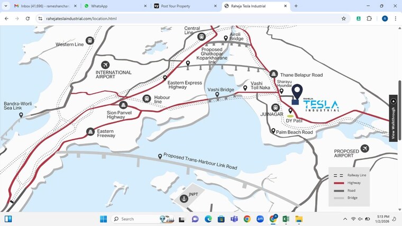Open the Widgets icon on taskbar
This screenshot has height=226, width=402.
8,219
